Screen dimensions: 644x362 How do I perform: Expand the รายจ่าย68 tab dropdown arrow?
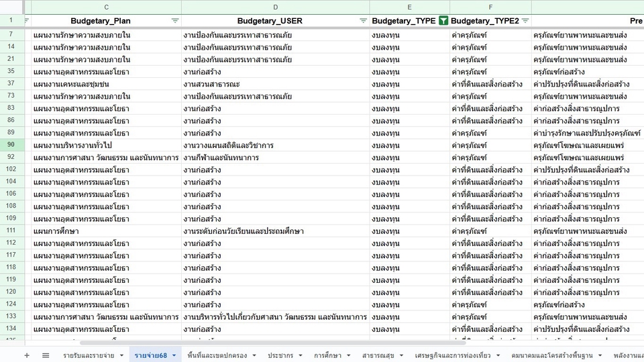coord(173,355)
